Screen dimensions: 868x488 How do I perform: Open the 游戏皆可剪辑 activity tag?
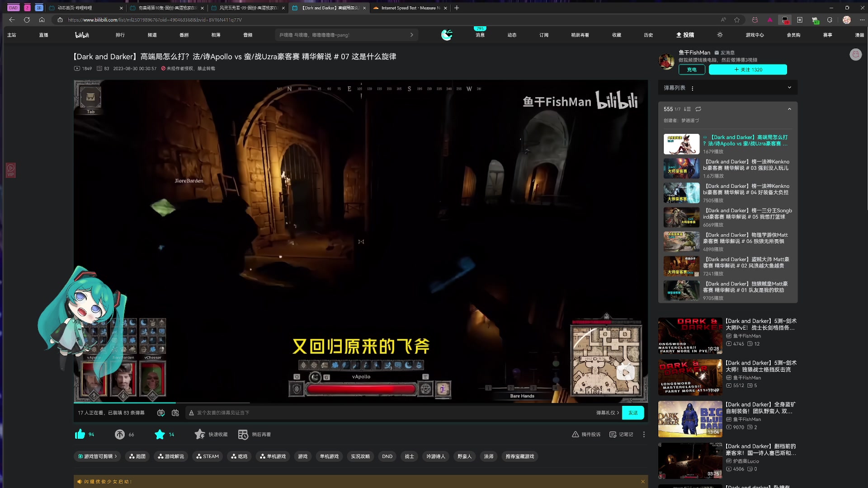point(97,456)
